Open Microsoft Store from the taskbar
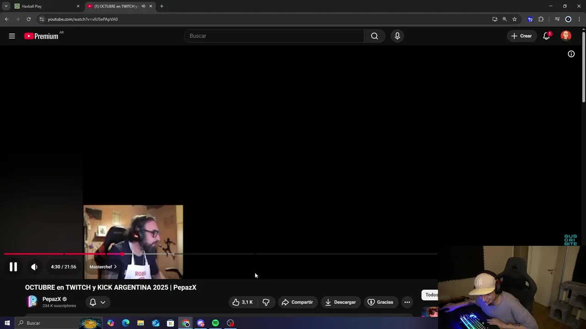The width and height of the screenshot is (586, 329). coord(171,323)
